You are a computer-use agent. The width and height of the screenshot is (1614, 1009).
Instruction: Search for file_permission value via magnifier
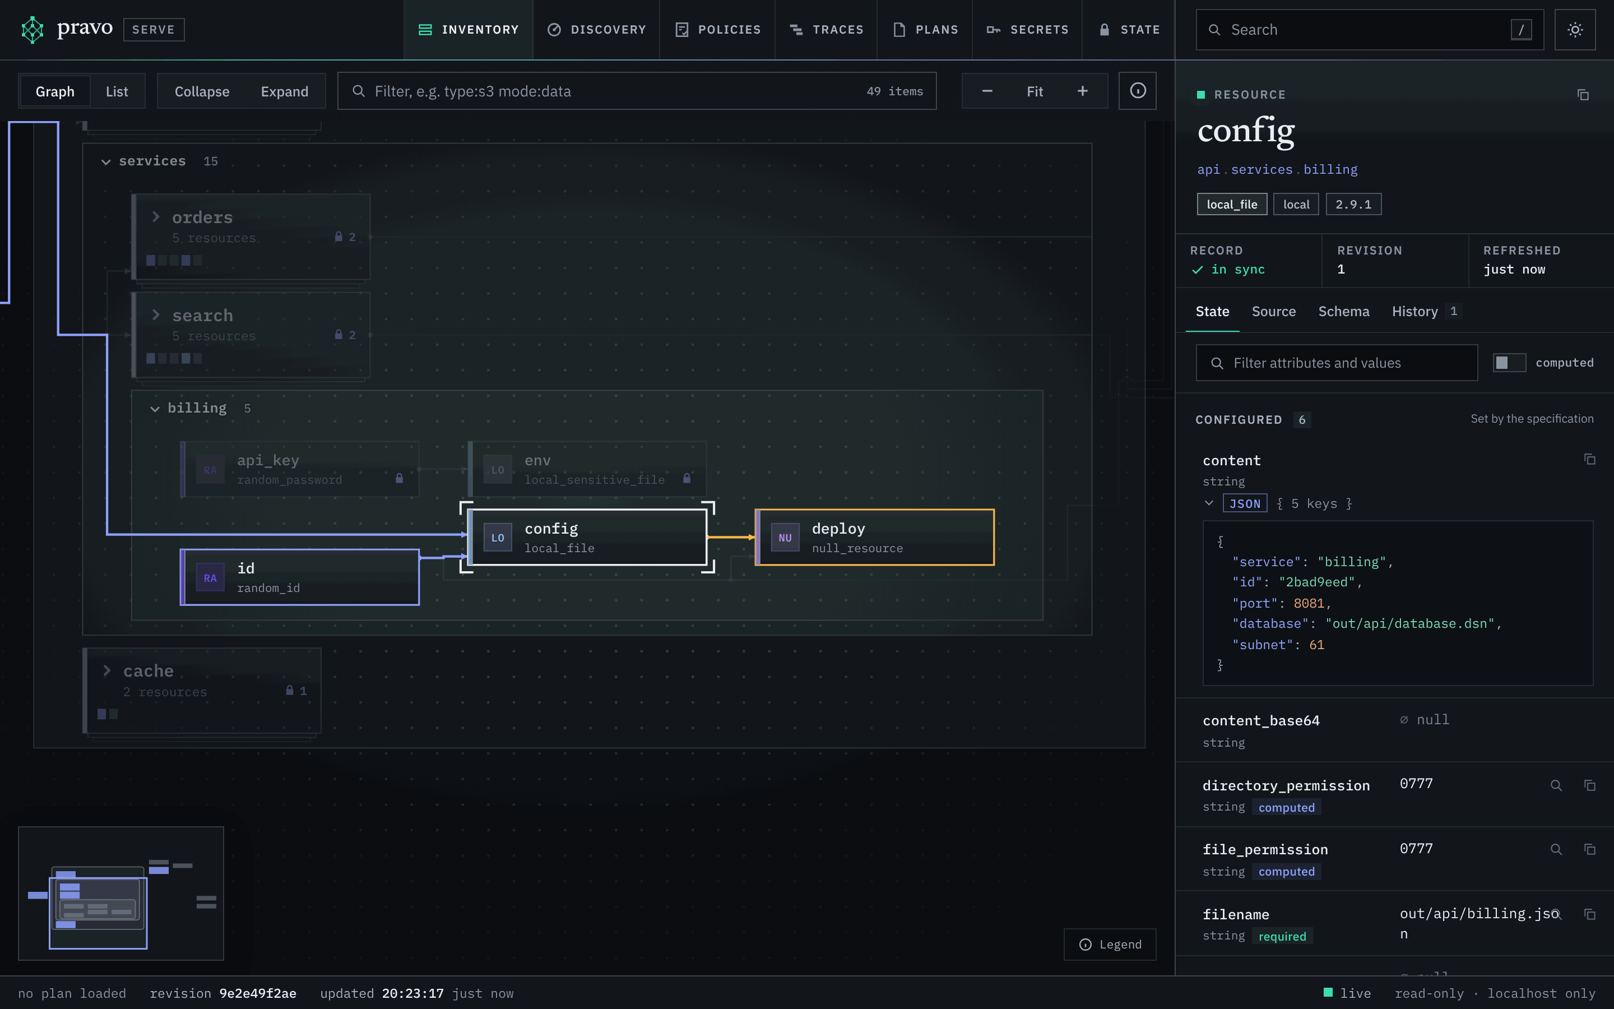(x=1556, y=849)
